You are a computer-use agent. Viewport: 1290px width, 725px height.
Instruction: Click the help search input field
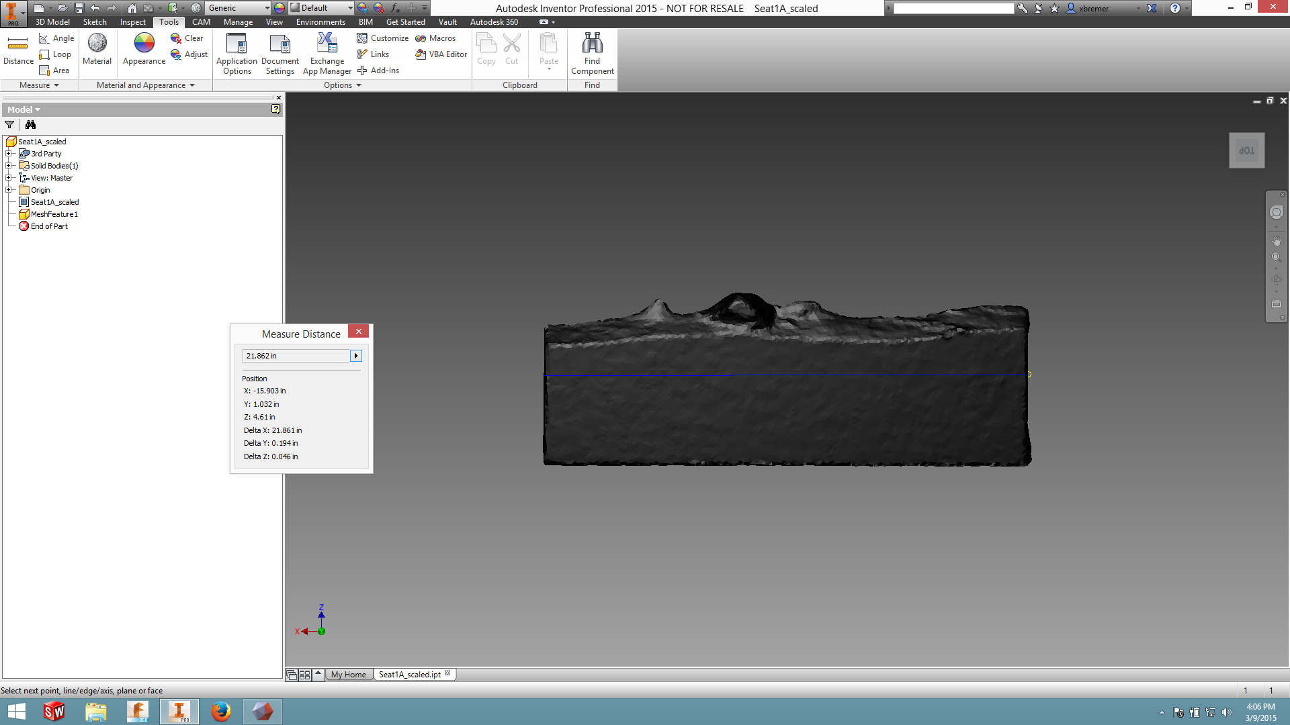click(x=953, y=8)
